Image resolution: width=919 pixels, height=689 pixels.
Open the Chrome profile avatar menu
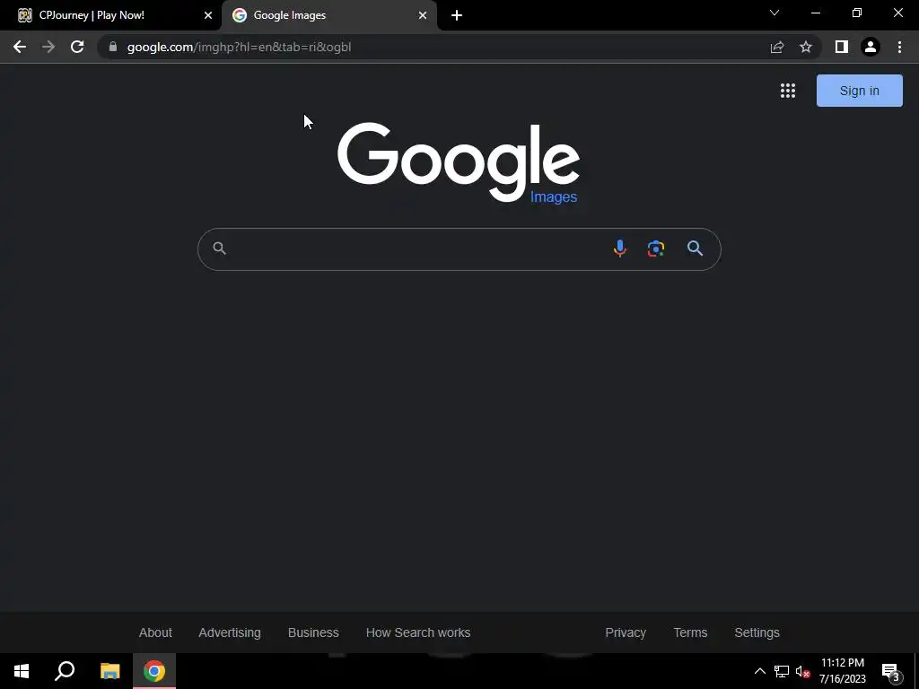tap(871, 47)
